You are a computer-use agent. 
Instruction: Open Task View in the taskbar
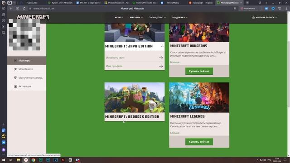[x=11, y=160]
